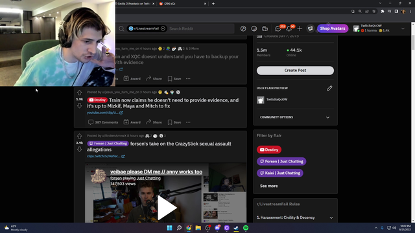Open Spotify from the taskbar
Screen dimensions: 415x233
click(x=246, y=228)
